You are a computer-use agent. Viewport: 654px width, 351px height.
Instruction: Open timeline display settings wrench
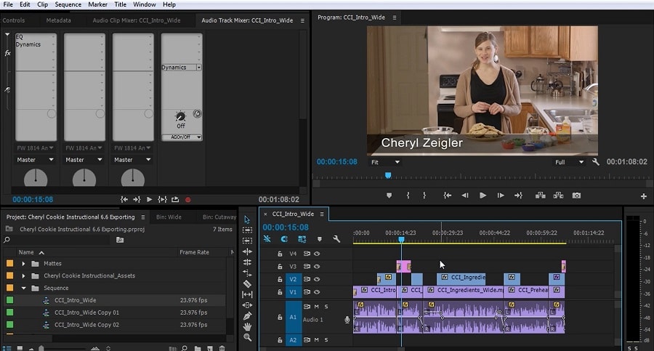336,239
